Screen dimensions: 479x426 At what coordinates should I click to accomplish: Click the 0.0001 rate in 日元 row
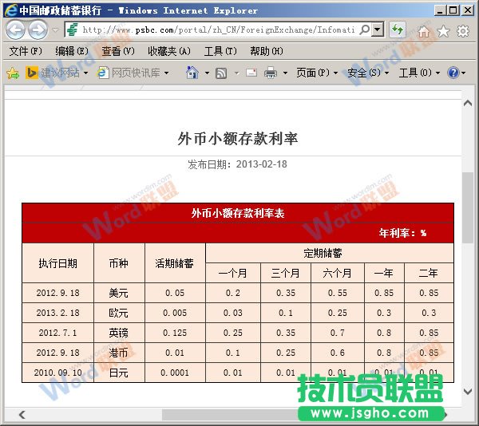click(175, 373)
